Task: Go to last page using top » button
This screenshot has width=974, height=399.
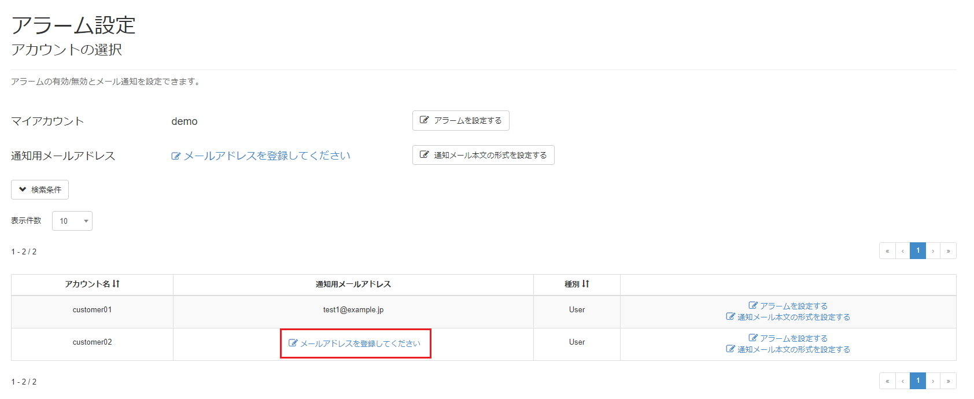Action: pos(949,251)
